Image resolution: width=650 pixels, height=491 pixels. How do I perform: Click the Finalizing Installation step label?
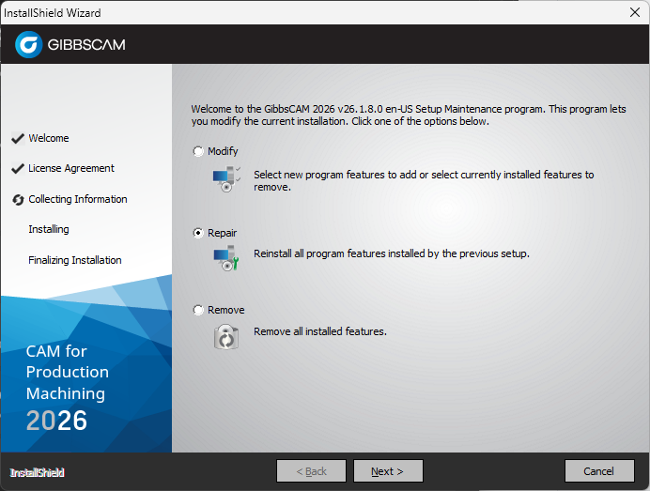coord(74,260)
